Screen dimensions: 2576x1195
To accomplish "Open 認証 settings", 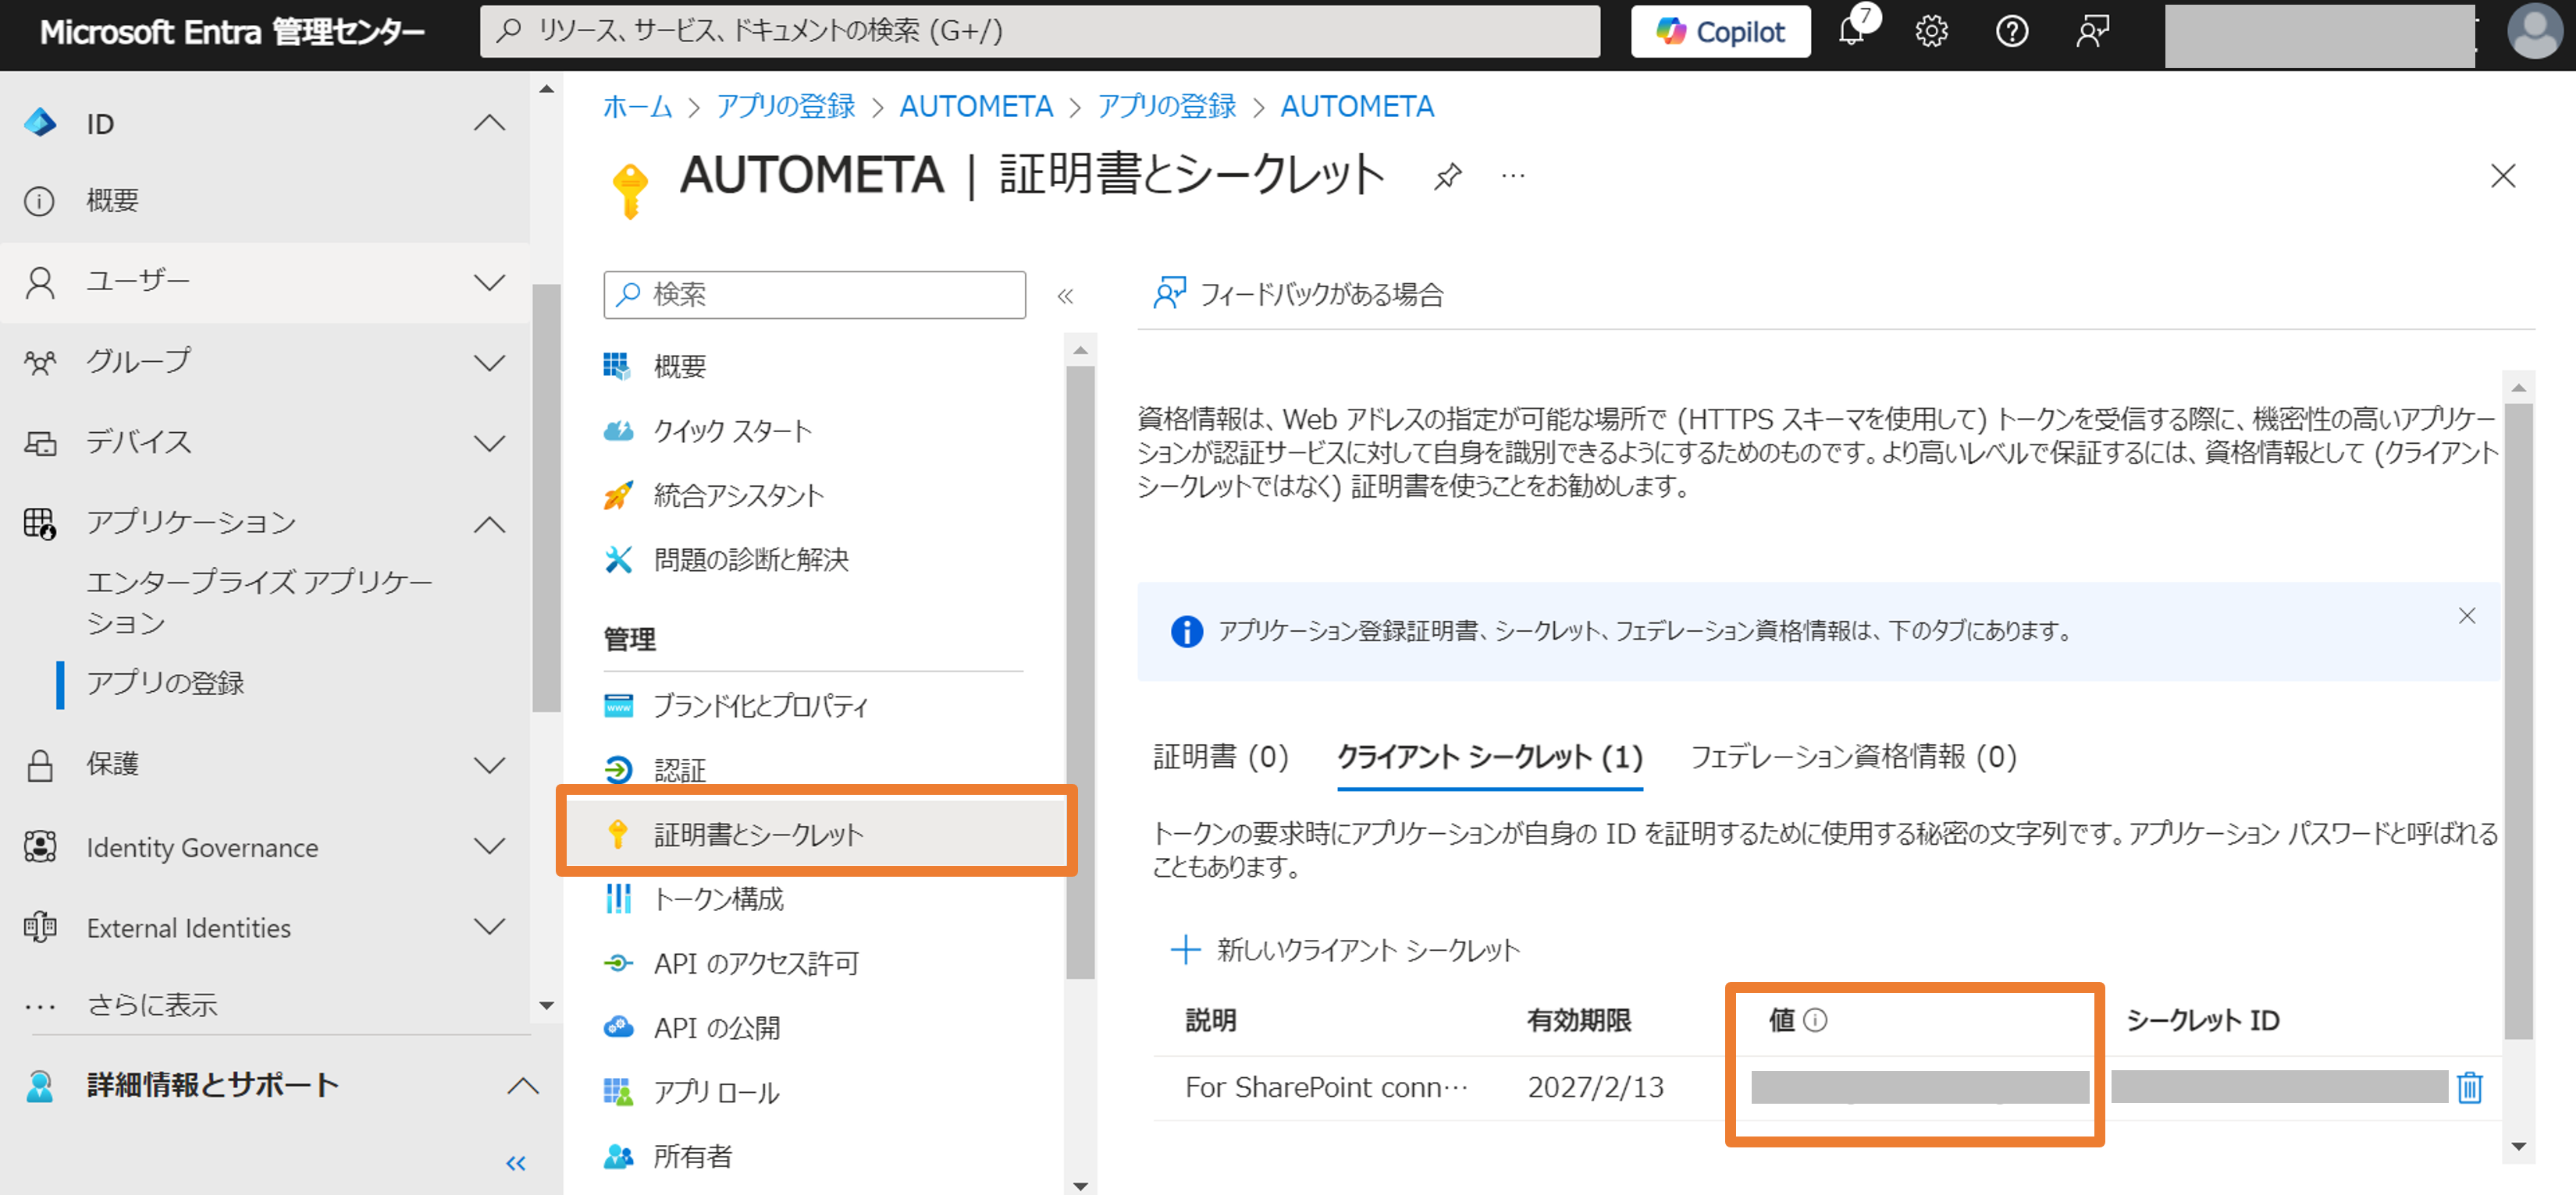I will pyautogui.click(x=680, y=771).
